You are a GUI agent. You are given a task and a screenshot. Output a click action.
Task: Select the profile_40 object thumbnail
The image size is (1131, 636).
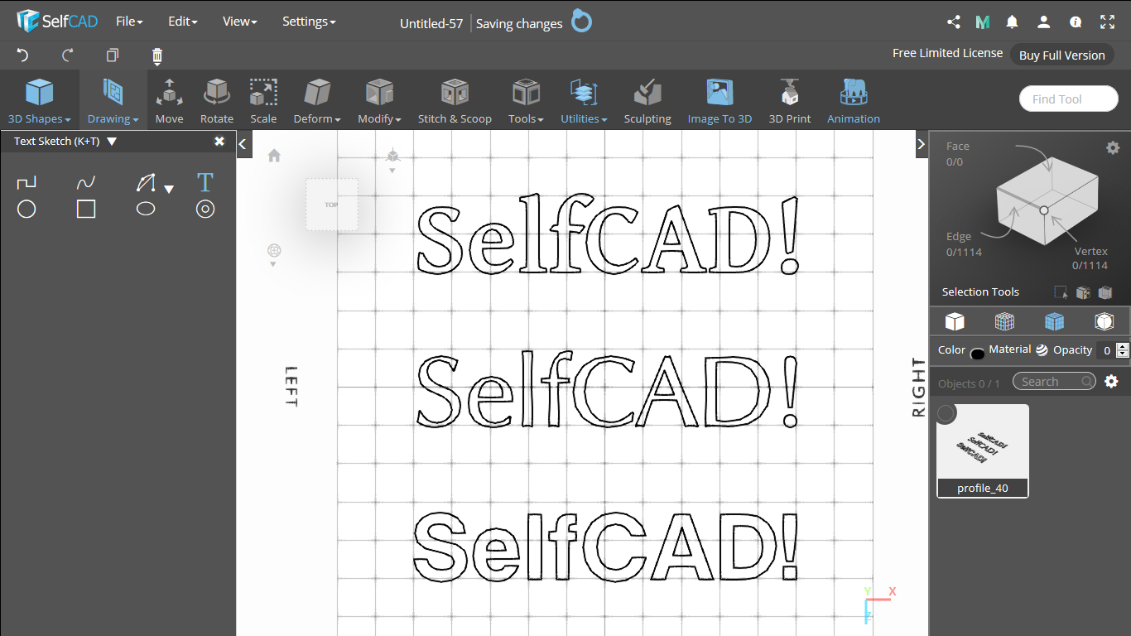(x=983, y=450)
